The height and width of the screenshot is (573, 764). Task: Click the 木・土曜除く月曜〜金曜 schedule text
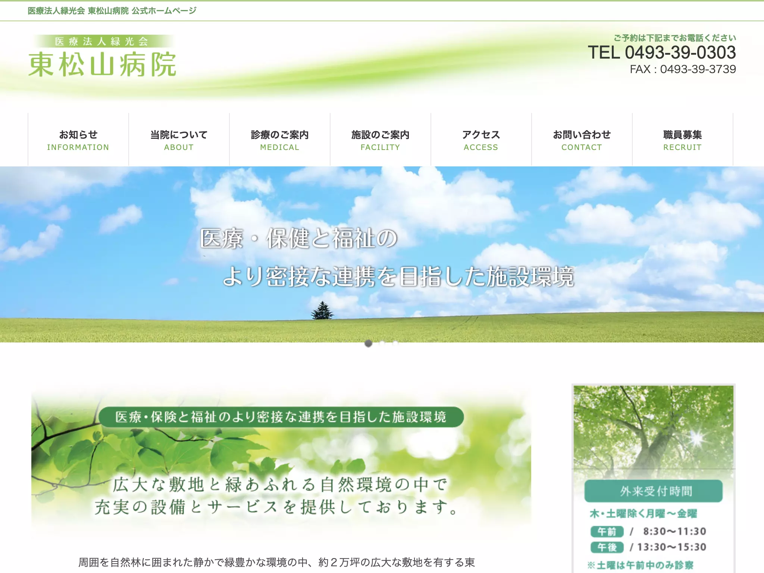[x=643, y=514]
